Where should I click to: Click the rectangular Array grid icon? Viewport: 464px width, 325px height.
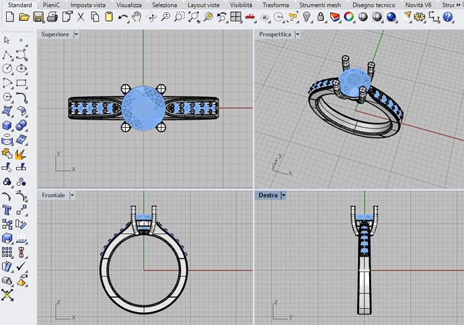coord(7,252)
